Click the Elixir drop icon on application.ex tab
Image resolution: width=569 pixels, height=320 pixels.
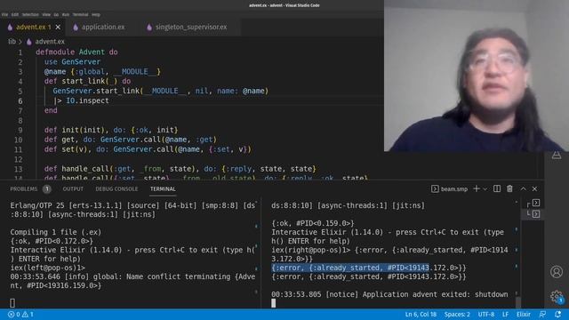76,28
